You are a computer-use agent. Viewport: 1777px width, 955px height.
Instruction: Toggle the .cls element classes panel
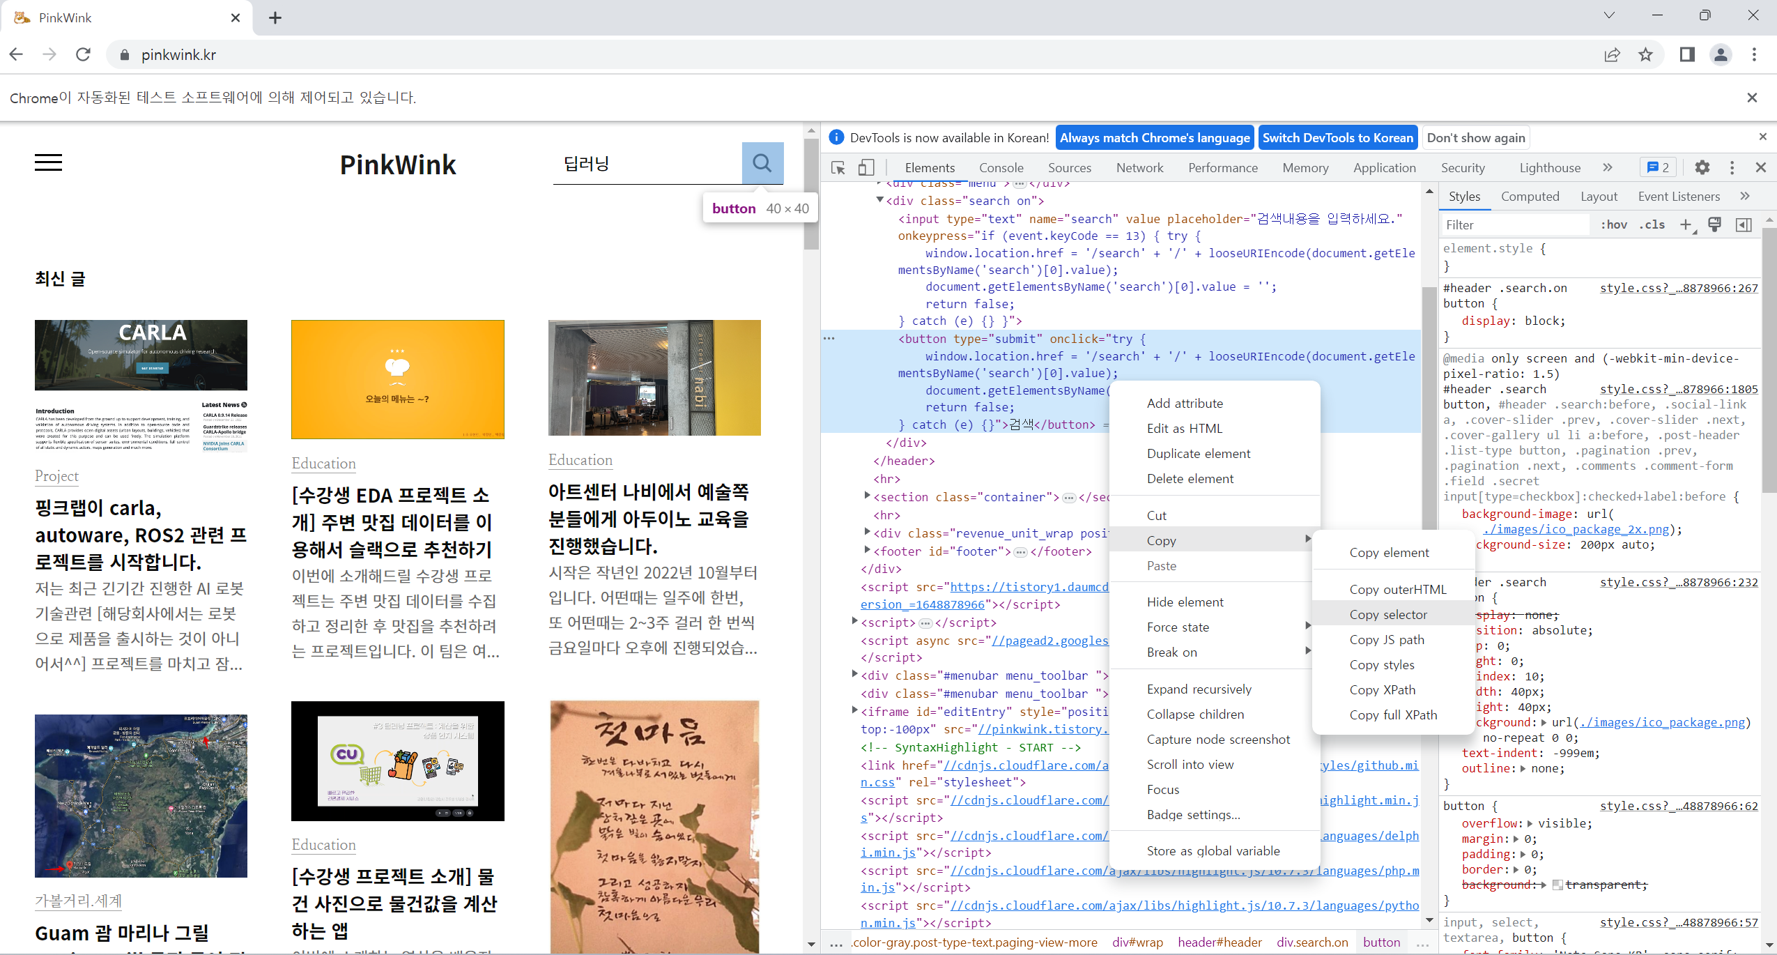click(x=1652, y=224)
